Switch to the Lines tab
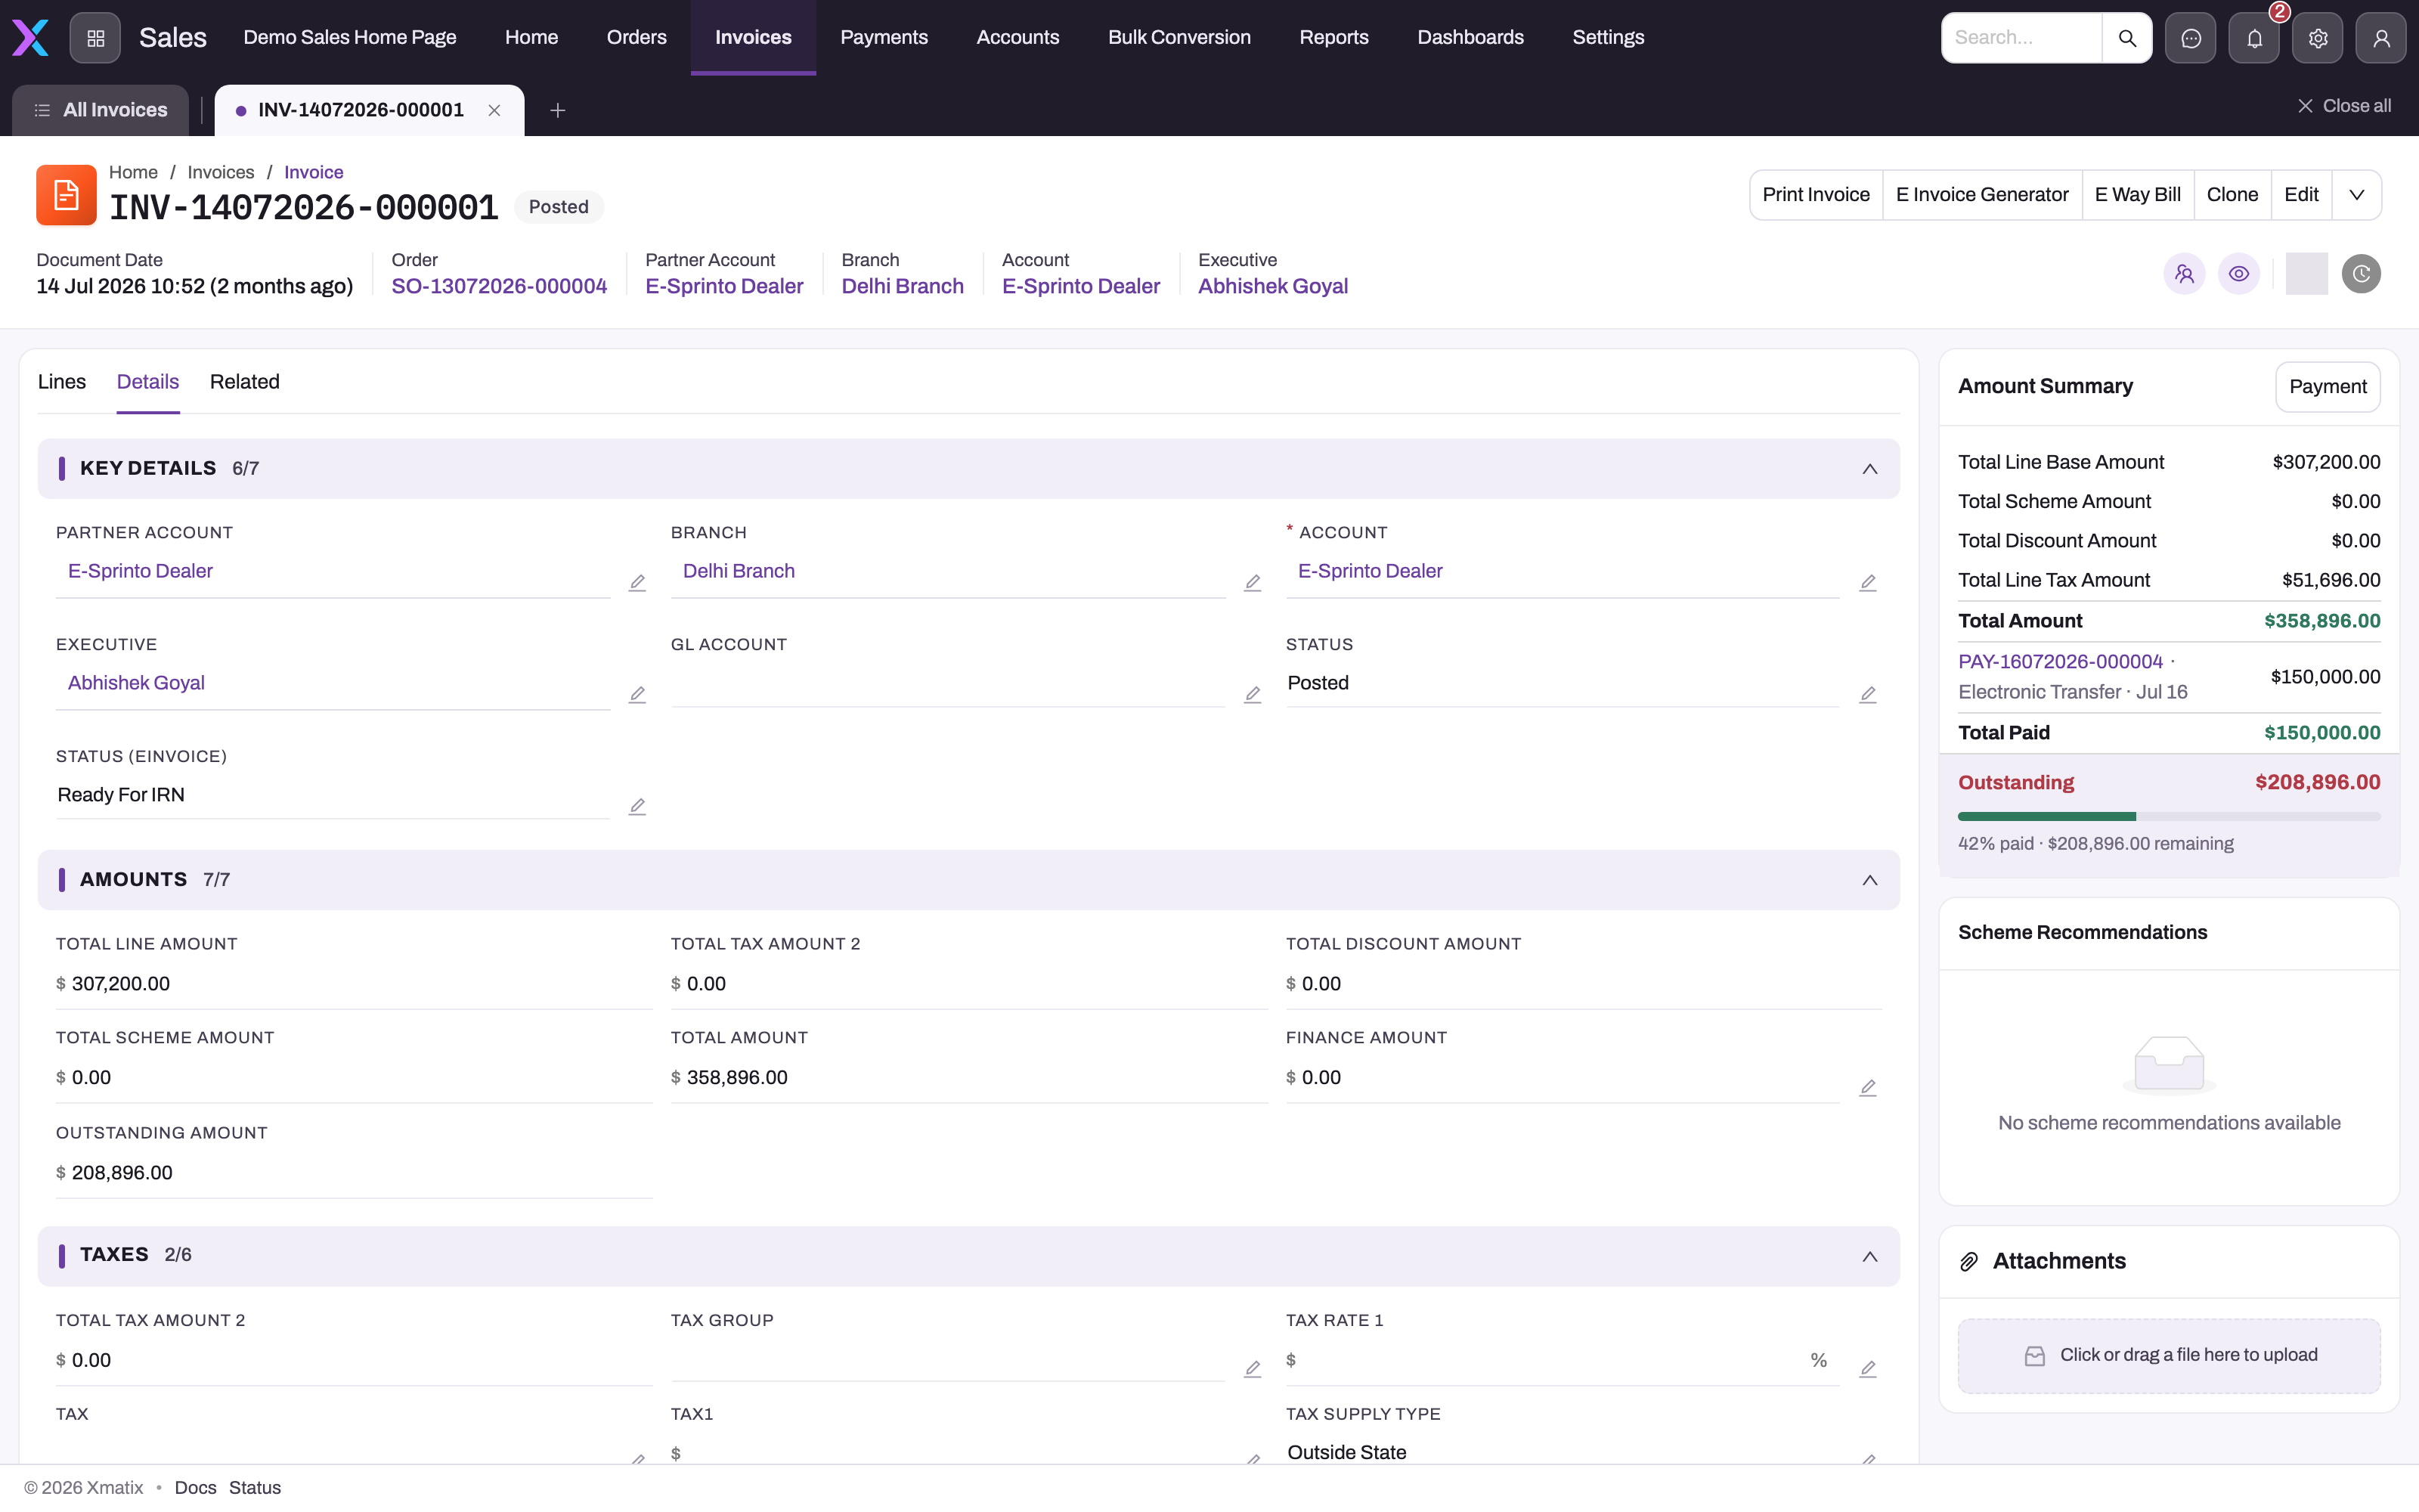The height and width of the screenshot is (1512, 2419). click(x=62, y=382)
